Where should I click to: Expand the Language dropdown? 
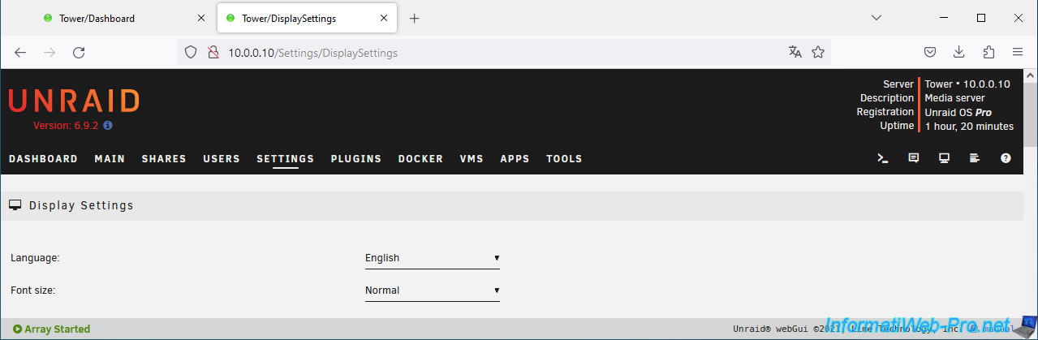point(432,258)
